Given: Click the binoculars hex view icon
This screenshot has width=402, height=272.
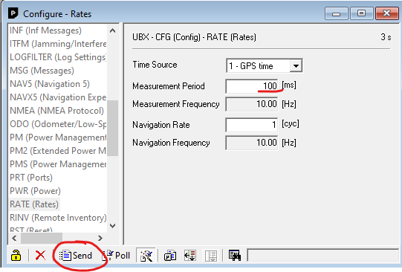Looking at the screenshot, I should 235,256.
